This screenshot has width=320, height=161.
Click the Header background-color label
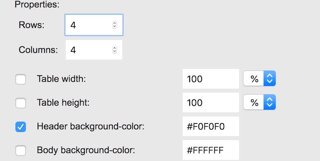pos(91,126)
